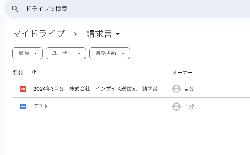This screenshot has width=250, height=155.
Task: Click the breadcrumb chevron separator
Action: [x=75, y=34]
